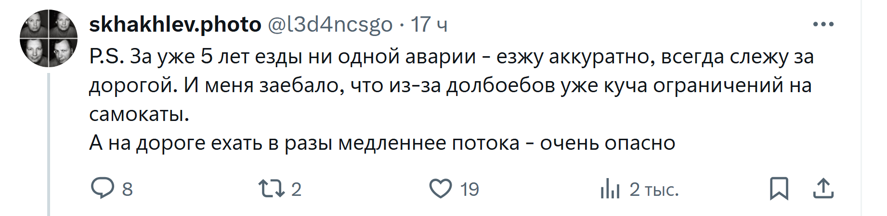This screenshot has width=887, height=216.
Task: Click the skhakhlev.photo display name
Action: point(175,24)
